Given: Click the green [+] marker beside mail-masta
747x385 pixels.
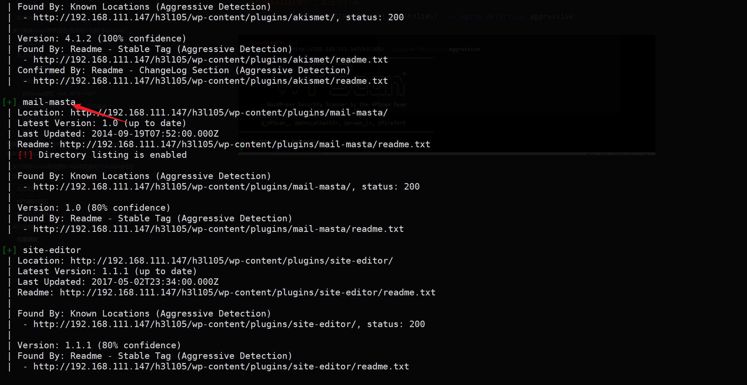Looking at the screenshot, I should click(x=9, y=102).
